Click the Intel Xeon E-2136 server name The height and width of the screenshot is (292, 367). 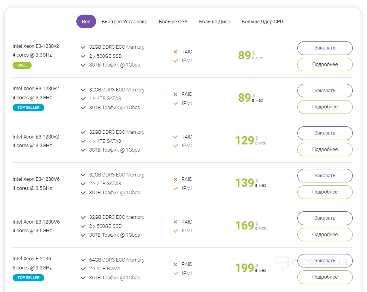32,259
